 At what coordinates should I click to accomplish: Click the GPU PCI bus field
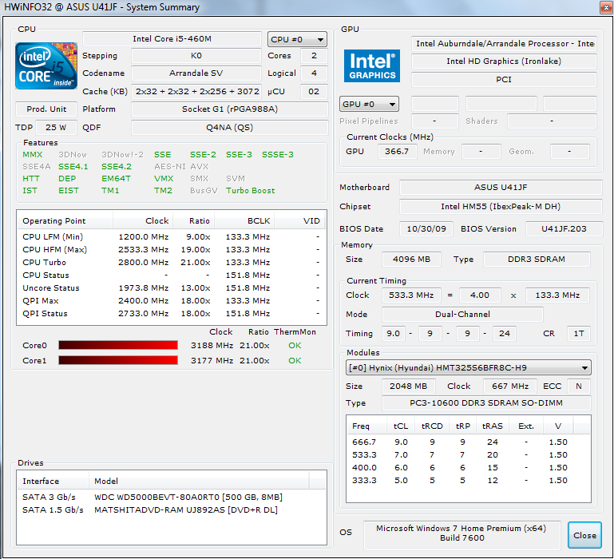point(504,80)
